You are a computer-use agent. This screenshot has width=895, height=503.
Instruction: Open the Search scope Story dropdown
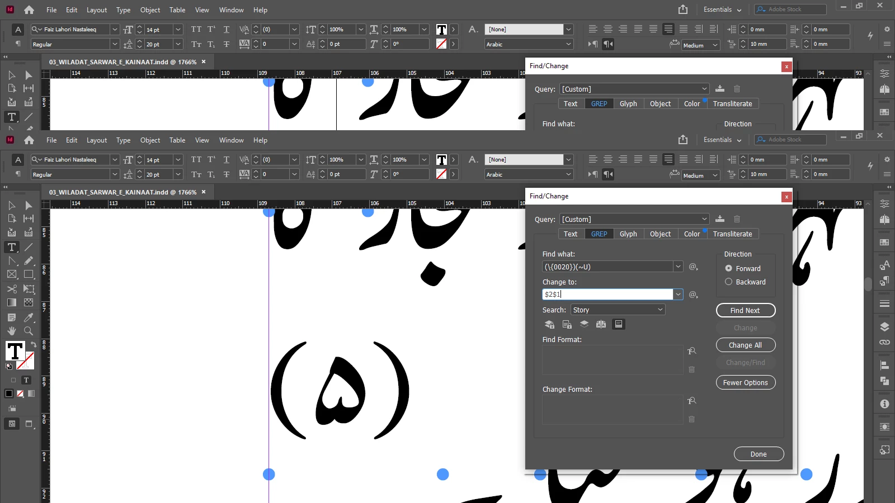618,310
